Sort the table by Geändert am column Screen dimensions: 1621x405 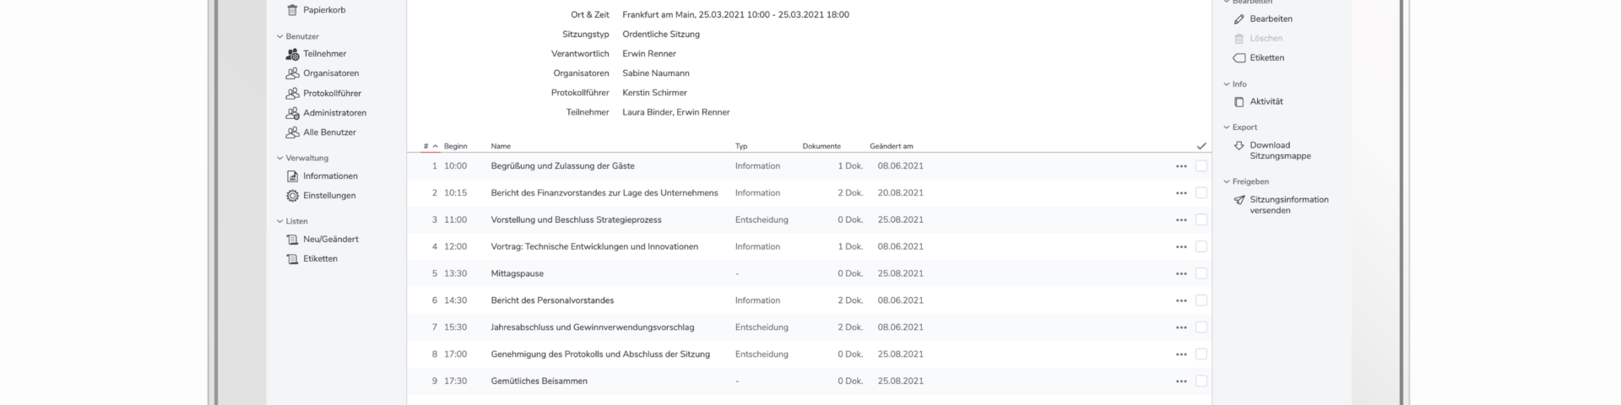pos(891,147)
